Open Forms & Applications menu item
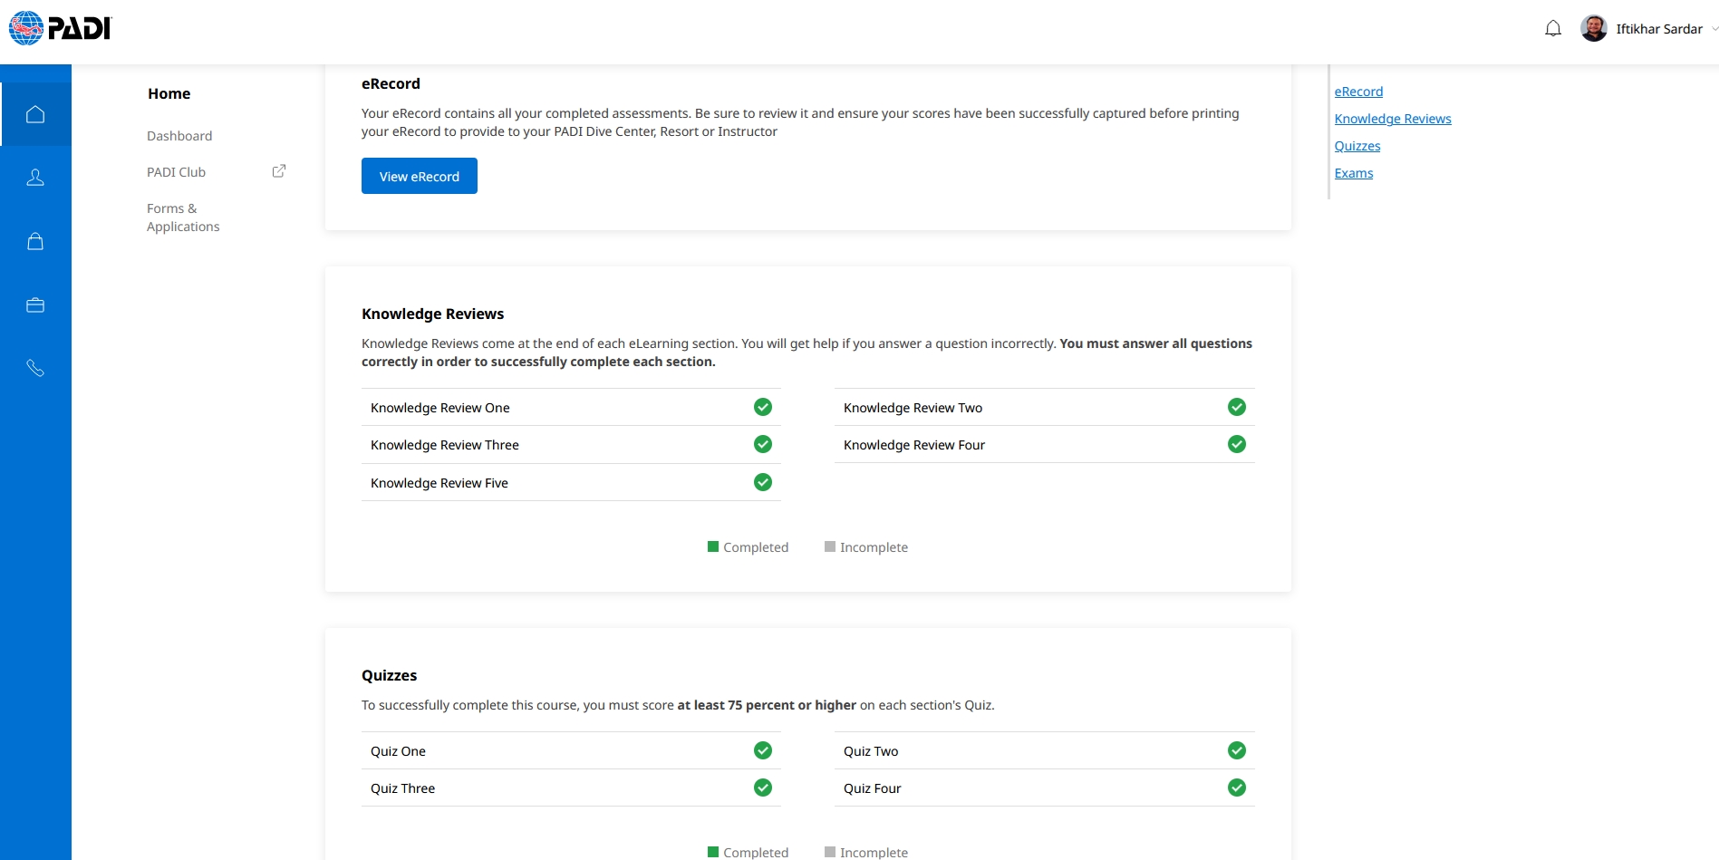Image resolution: width=1719 pixels, height=860 pixels. 183,217
